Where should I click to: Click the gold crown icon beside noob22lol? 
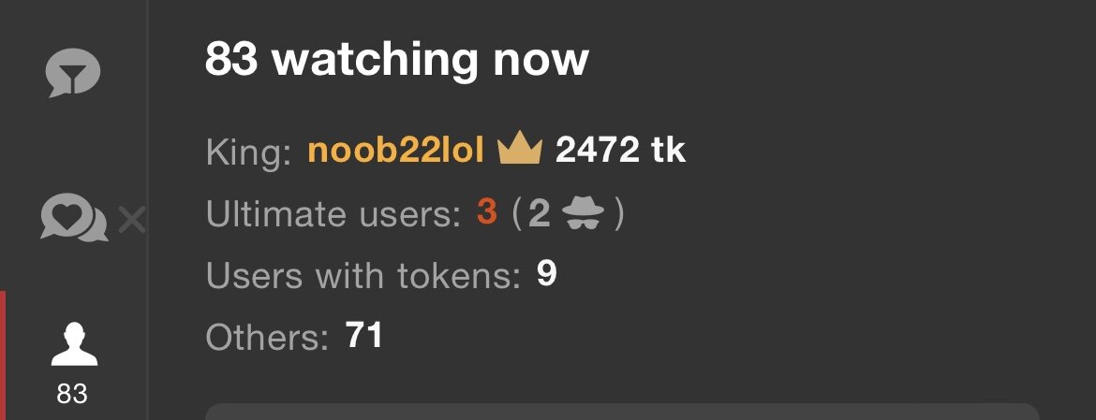click(520, 150)
